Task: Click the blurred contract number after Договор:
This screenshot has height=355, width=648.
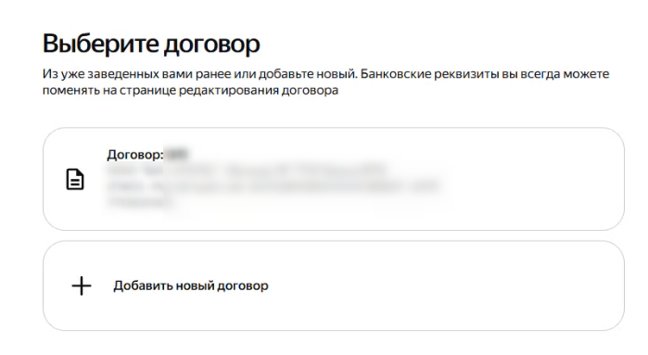Action: click(x=176, y=155)
